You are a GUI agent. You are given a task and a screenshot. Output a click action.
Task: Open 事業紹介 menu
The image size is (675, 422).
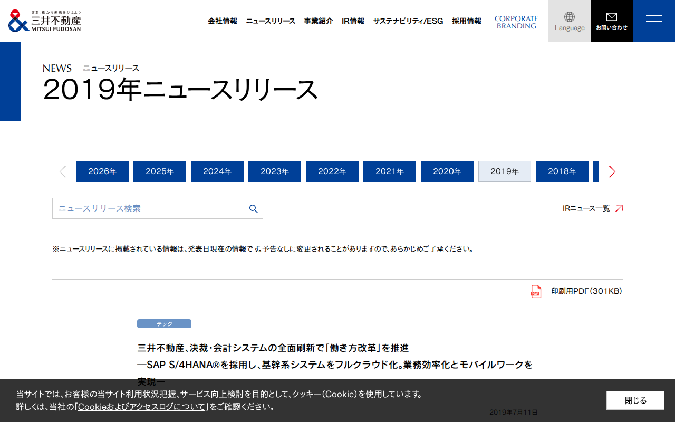319,21
